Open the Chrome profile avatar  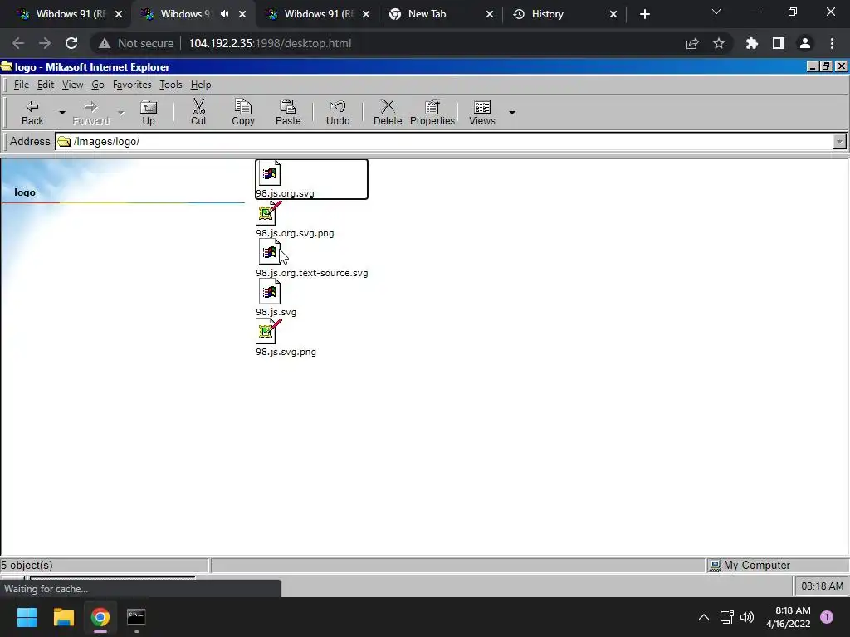tap(805, 43)
